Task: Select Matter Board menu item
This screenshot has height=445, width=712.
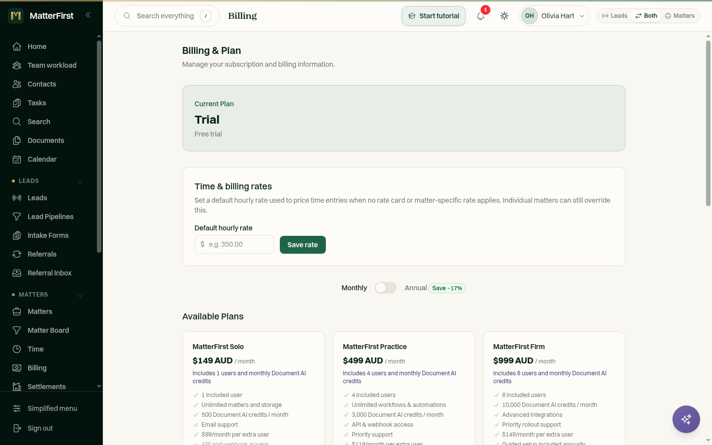Action: [x=47, y=330]
